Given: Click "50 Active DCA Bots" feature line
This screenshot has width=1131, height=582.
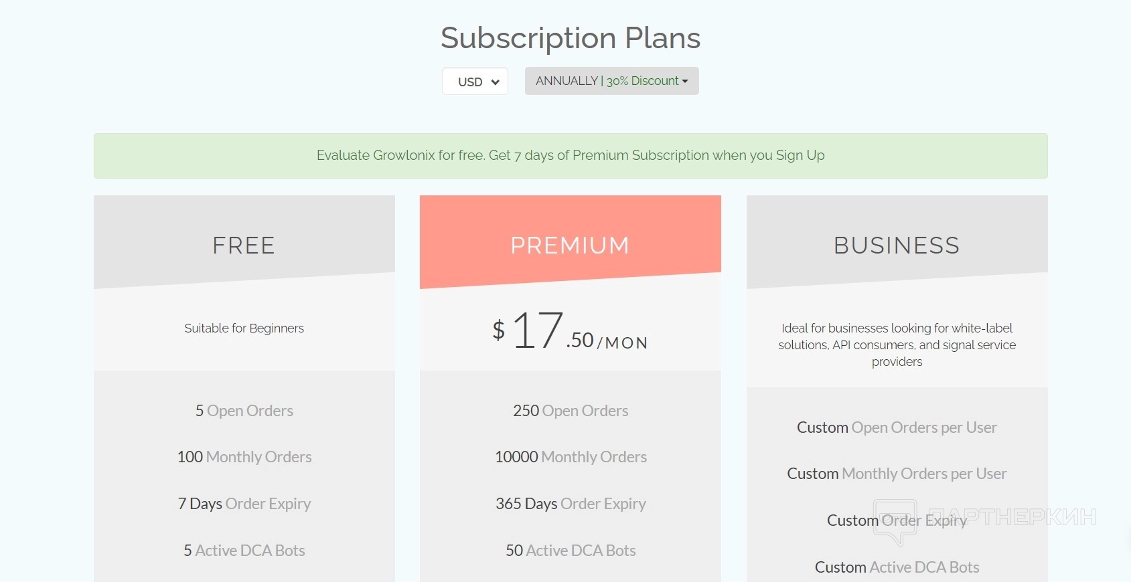Looking at the screenshot, I should (571, 551).
